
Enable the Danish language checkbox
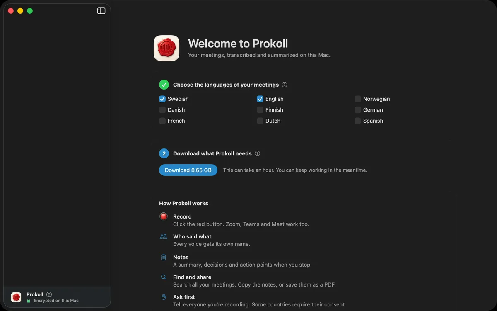click(162, 110)
